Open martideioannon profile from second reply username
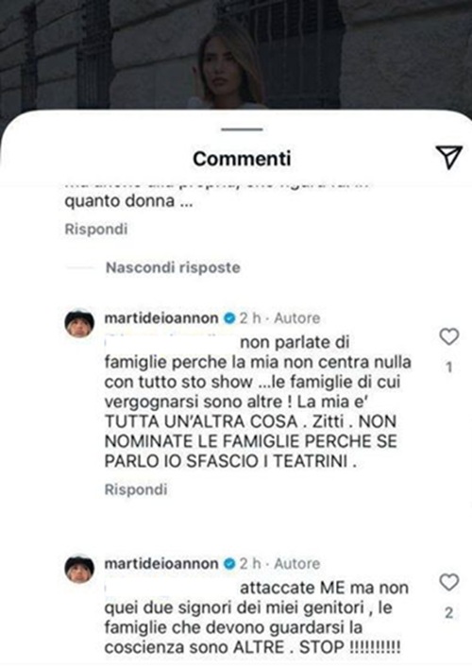This screenshot has width=472, height=667. click(x=161, y=563)
